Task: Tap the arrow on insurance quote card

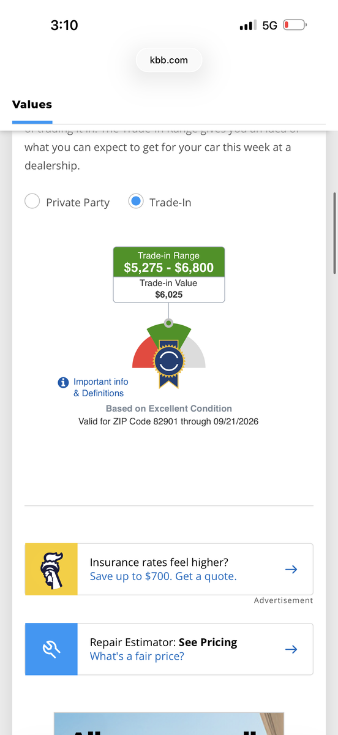Action: 291,569
